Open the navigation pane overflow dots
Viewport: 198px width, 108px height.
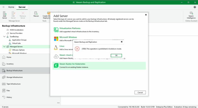pos(58,103)
